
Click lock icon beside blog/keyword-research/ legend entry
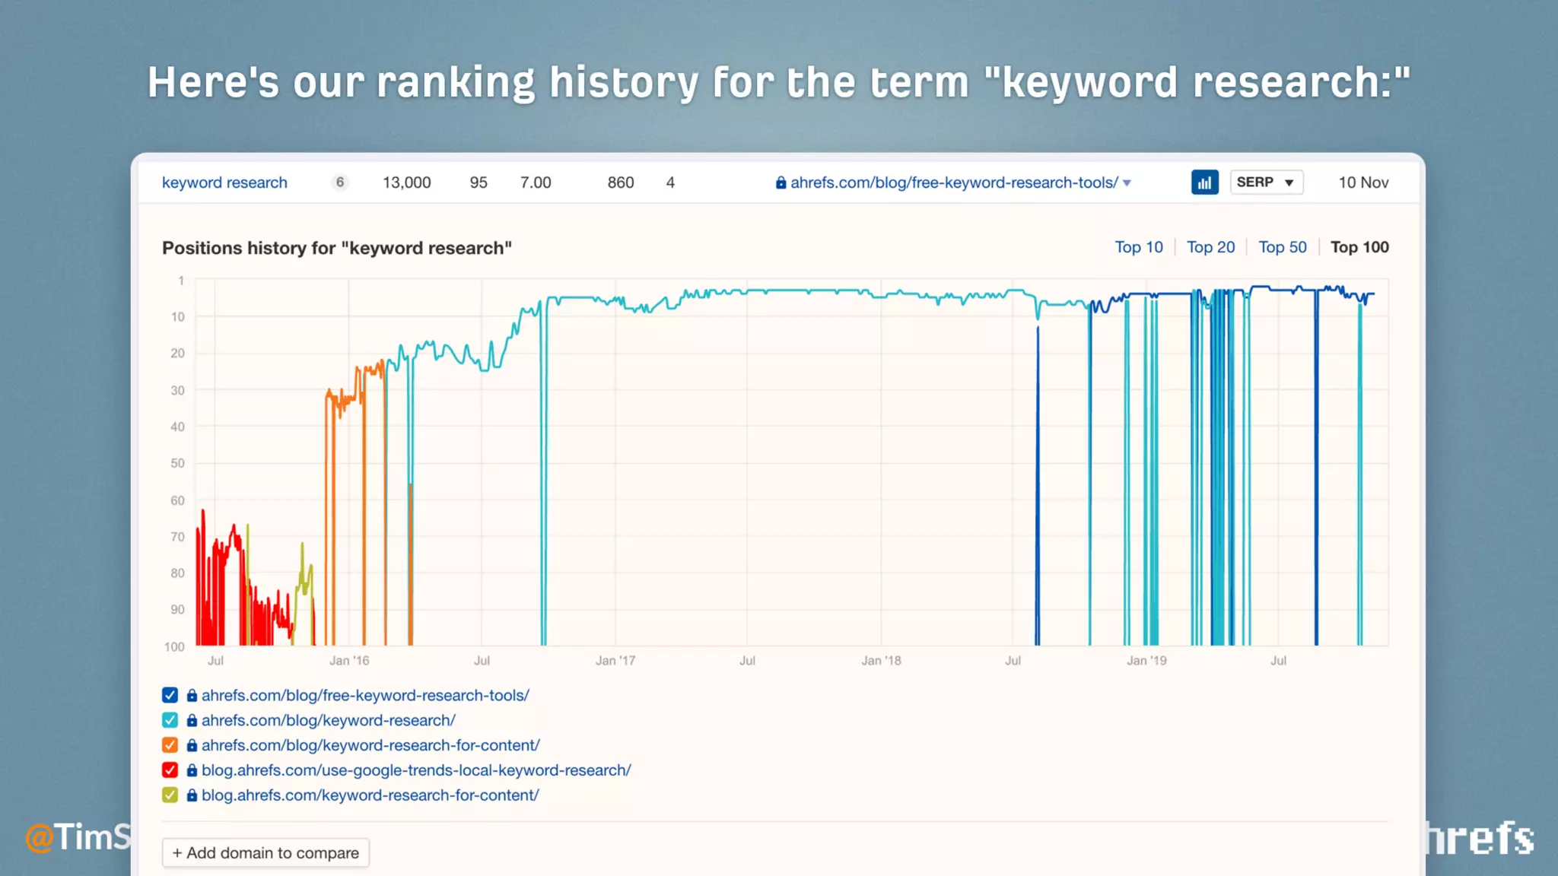(192, 720)
